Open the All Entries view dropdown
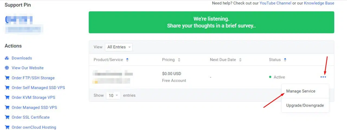Screen dimensions: 347x130 pos(119,47)
